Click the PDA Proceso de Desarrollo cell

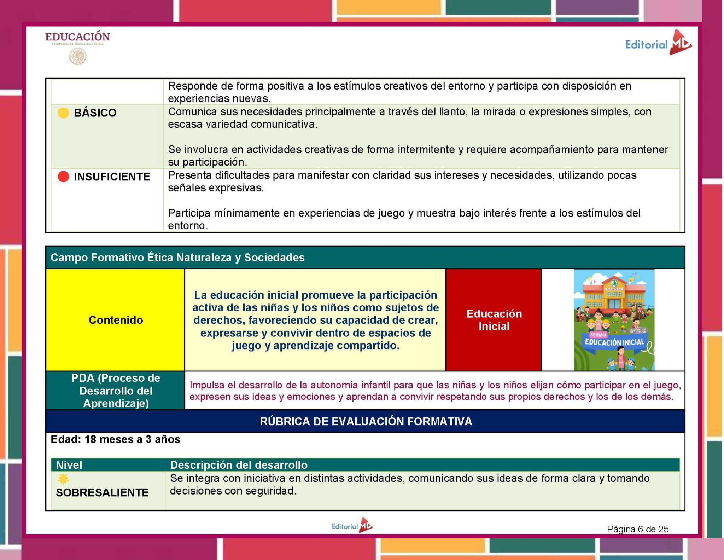pyautogui.click(x=116, y=391)
